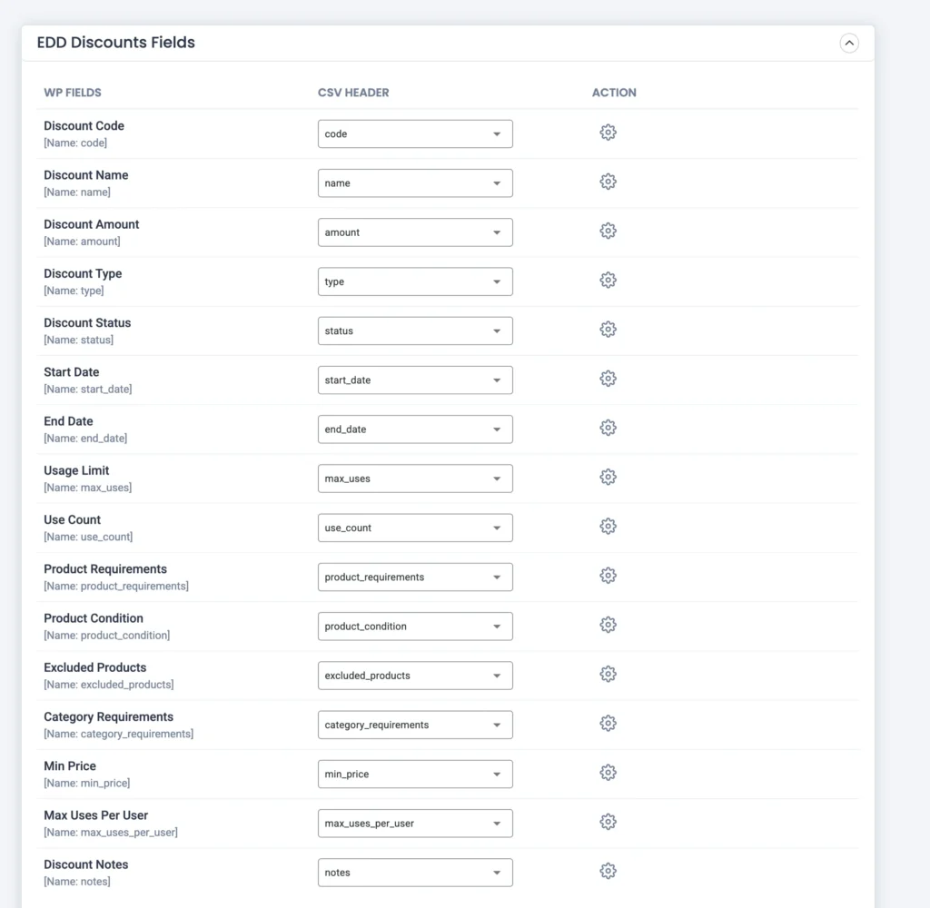Image resolution: width=930 pixels, height=908 pixels.
Task: Open the 'code' CSV header dropdown
Action: pyautogui.click(x=415, y=134)
